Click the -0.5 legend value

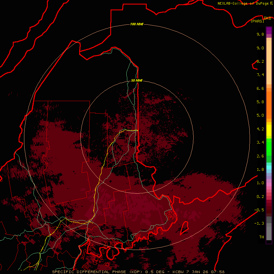259,210
